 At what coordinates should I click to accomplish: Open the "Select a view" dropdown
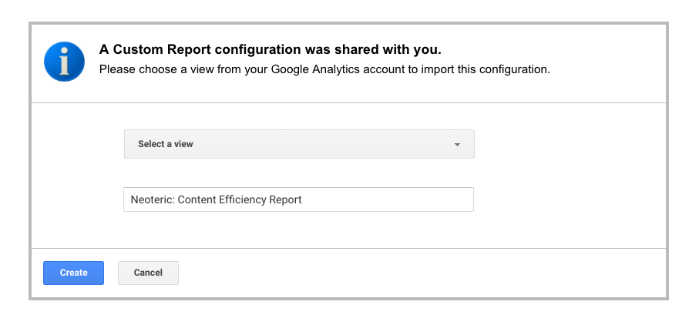[299, 144]
